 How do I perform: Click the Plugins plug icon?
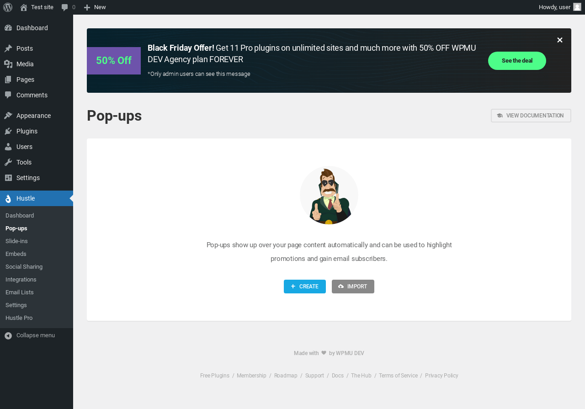click(x=8, y=131)
